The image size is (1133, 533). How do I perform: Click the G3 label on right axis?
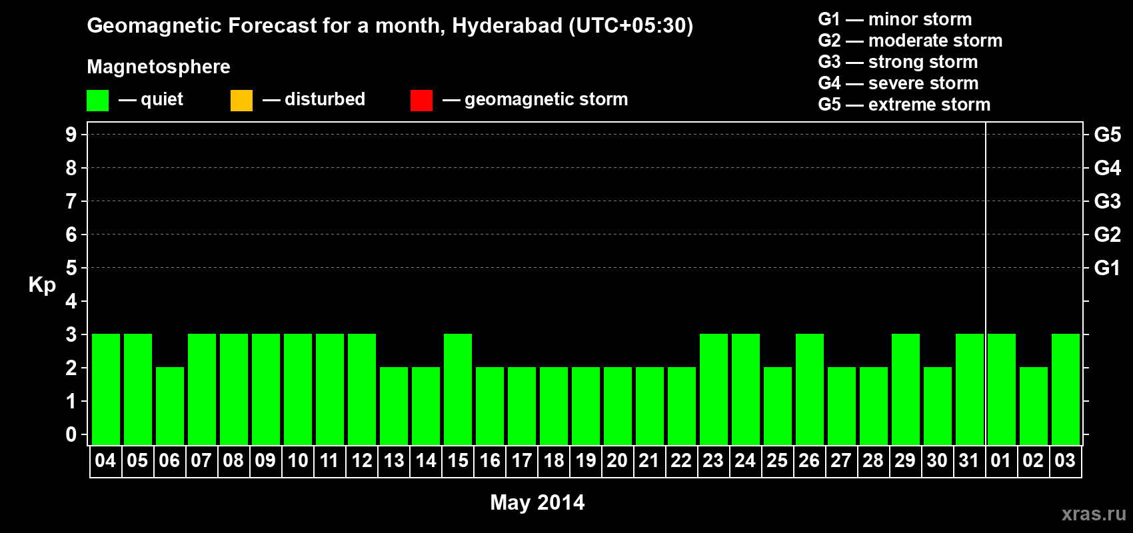coord(1108,201)
